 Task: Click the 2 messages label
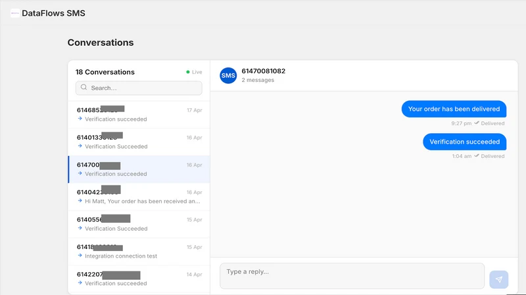coord(258,80)
